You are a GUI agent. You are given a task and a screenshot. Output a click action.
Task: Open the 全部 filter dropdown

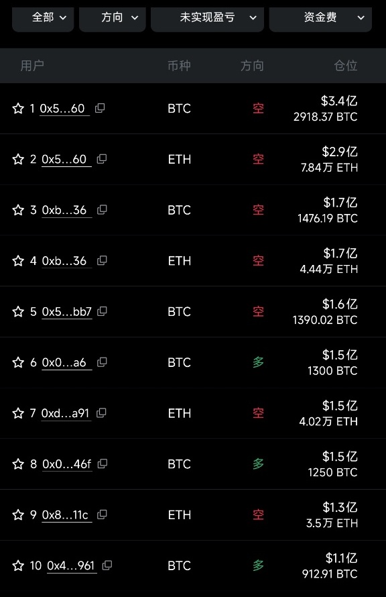point(43,18)
